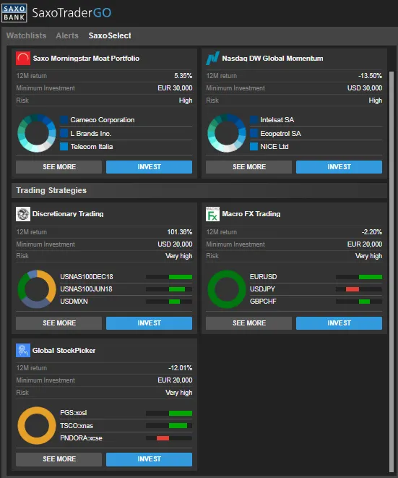Click the Nasdaq DW Global Momentum logo
Viewport: 398px width, 478px height.
tap(213, 58)
